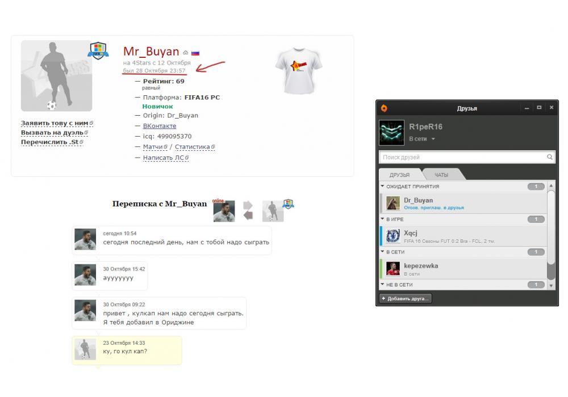This screenshot has width=568, height=397.
Task: Click the message 'аууууууу'
Action: [x=118, y=278]
